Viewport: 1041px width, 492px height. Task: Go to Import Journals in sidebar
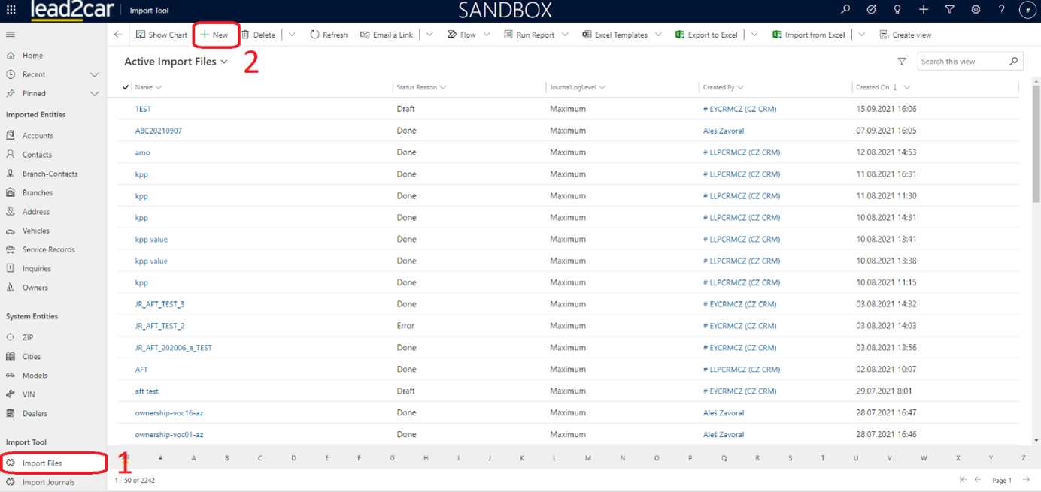[x=48, y=482]
